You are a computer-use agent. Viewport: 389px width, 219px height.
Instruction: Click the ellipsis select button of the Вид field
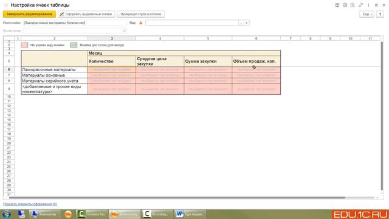click(241, 23)
